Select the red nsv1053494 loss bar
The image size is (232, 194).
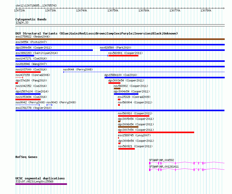click(x=28, y=99)
